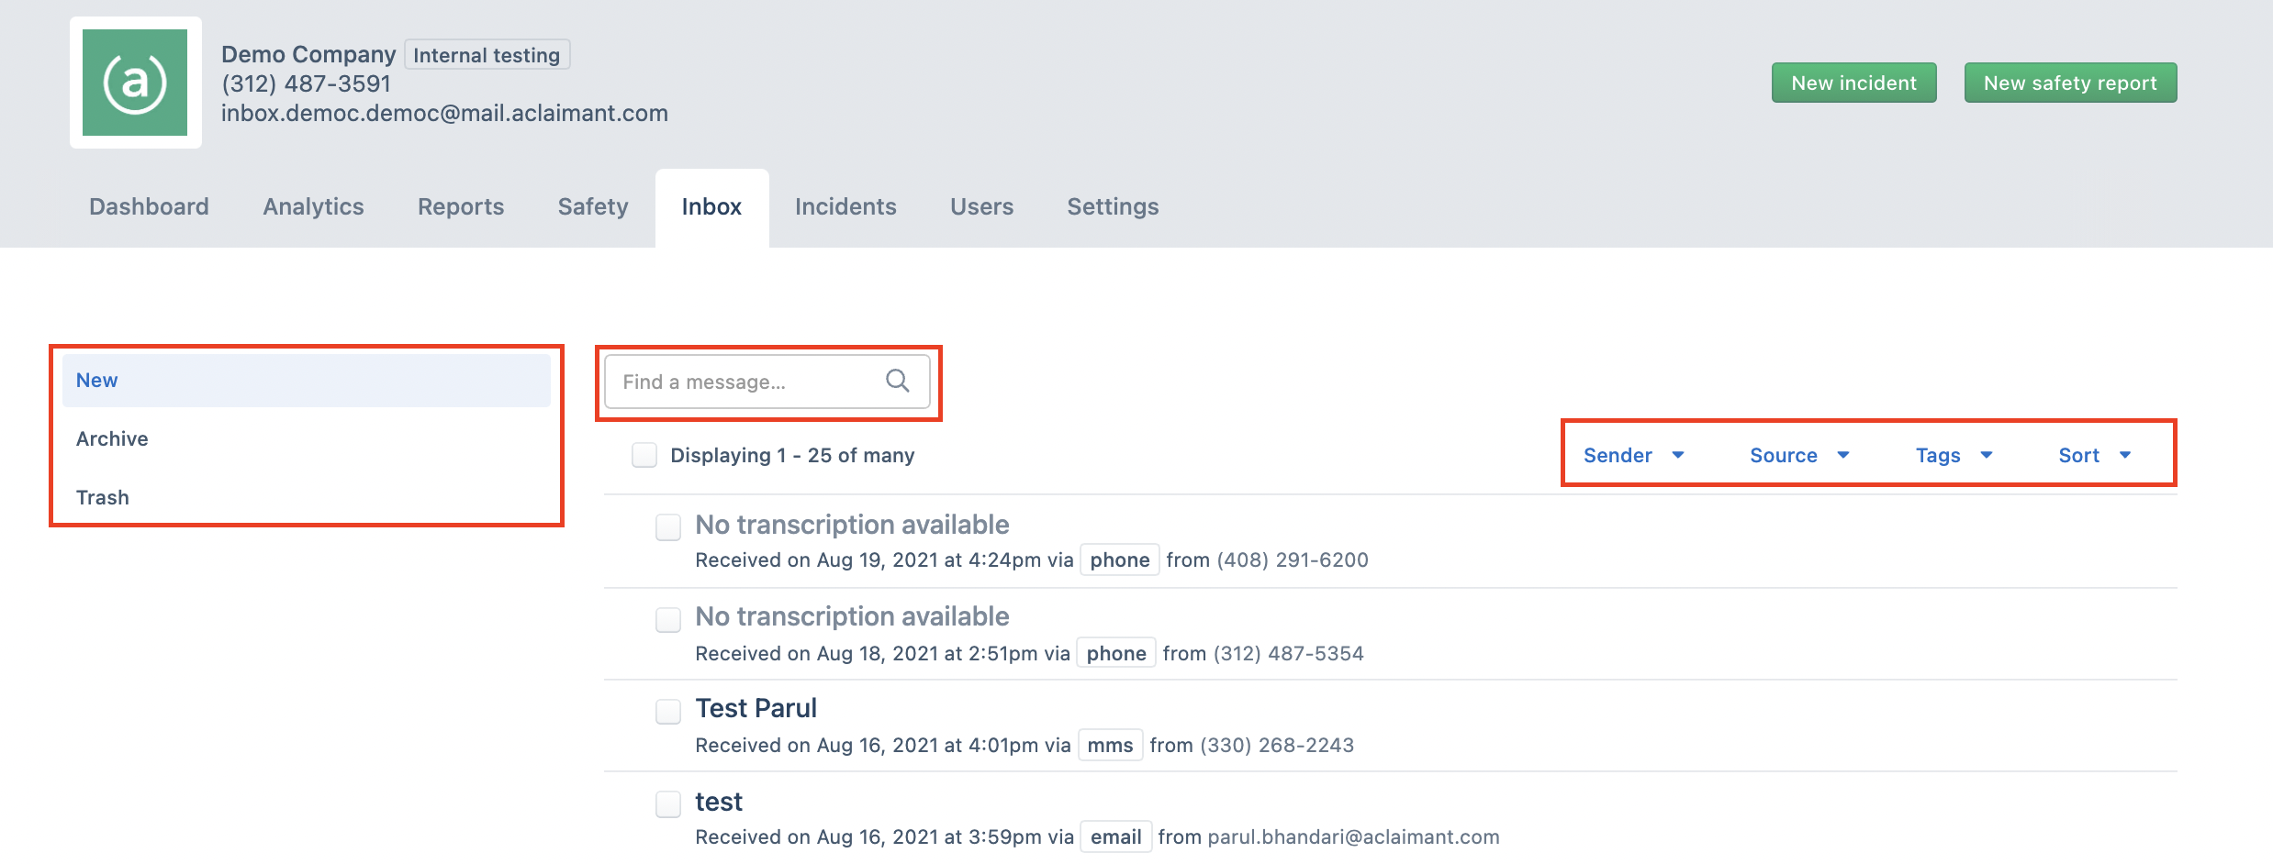Select the New folder in sidebar

[x=307, y=380]
